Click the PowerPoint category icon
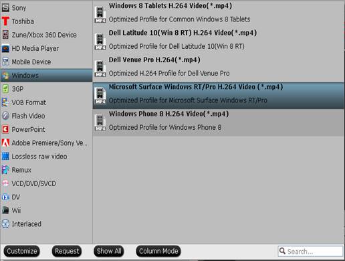The image size is (345, 261). [5, 129]
